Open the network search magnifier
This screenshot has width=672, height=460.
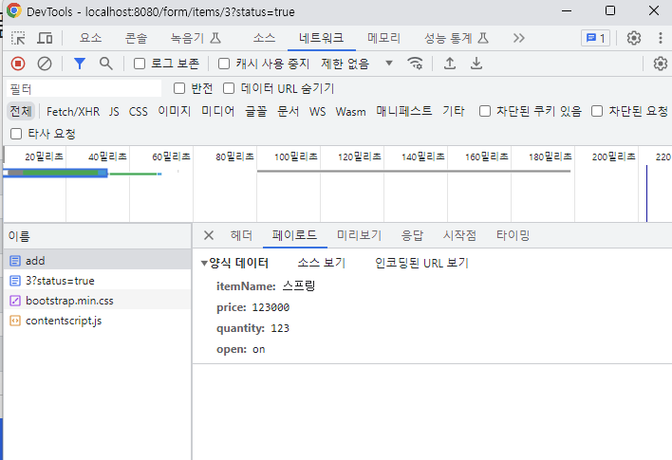pos(106,64)
